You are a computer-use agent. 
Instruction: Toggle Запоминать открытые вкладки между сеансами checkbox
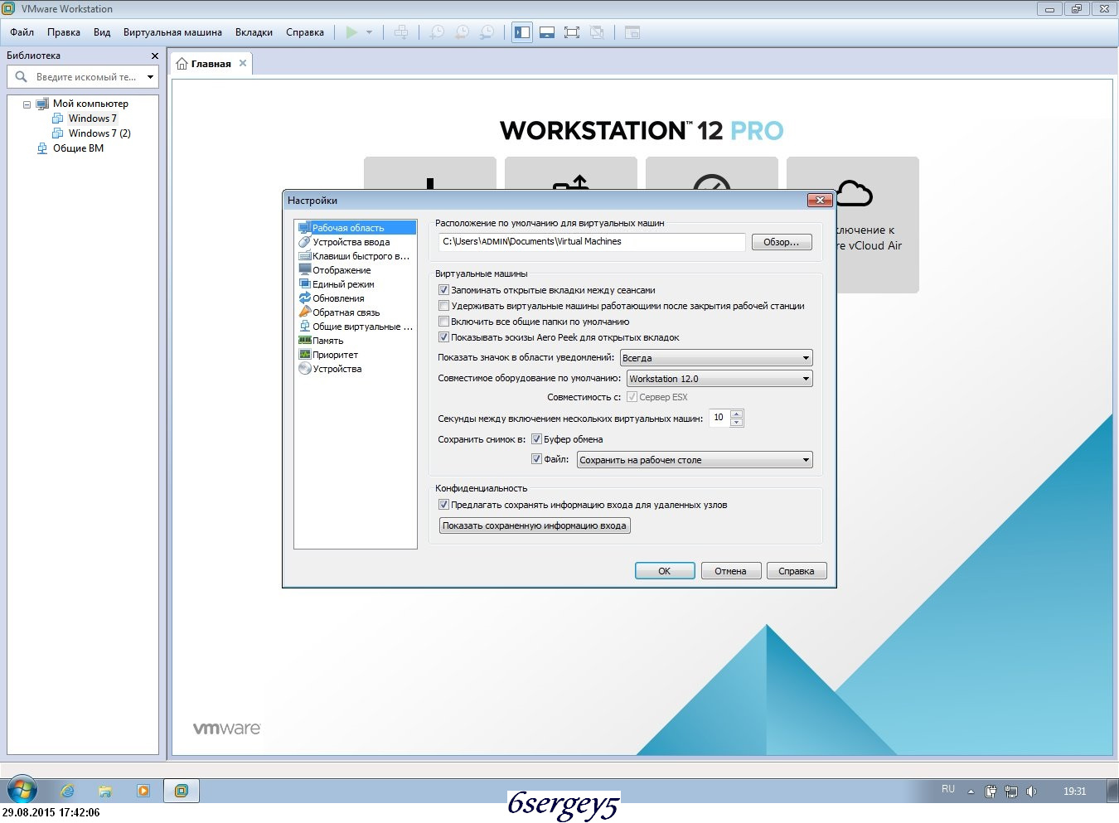[x=443, y=290]
